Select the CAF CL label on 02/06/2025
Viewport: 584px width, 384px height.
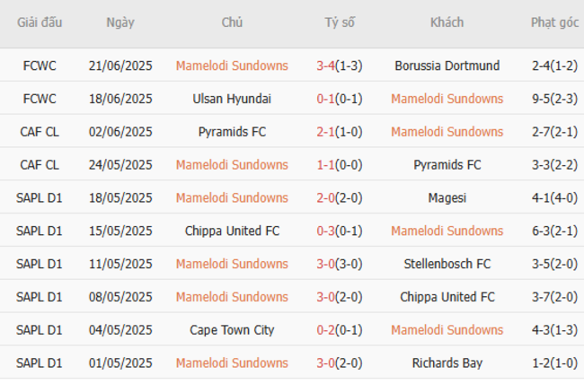(40, 132)
